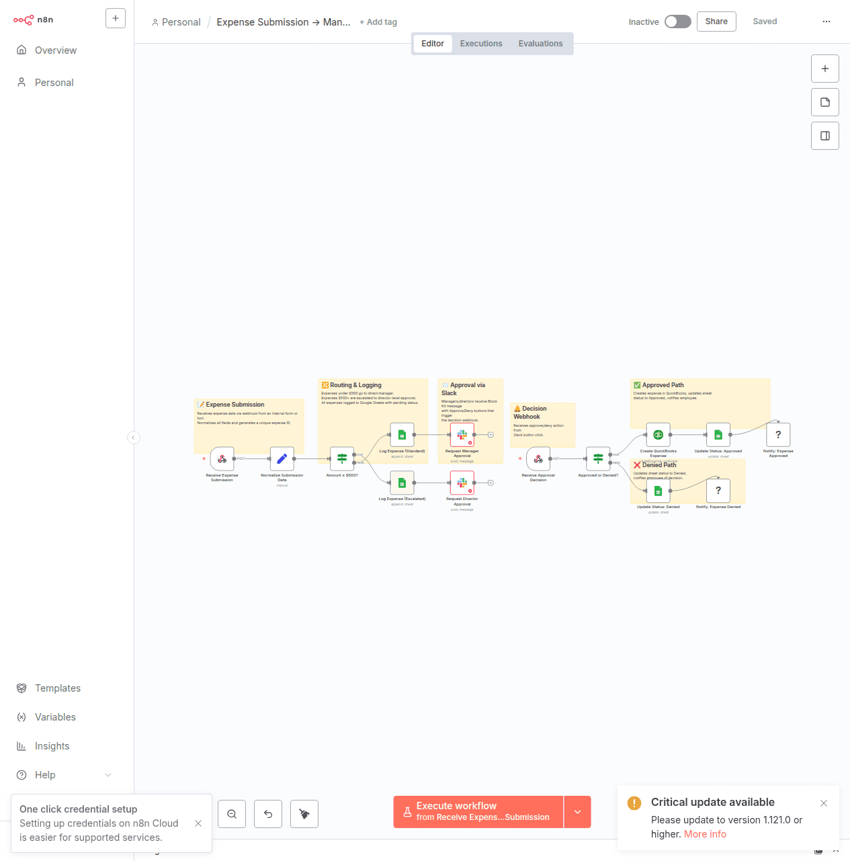850x861 pixels.
Task: Open the Create QuickBooks Expense node
Action: pos(658,435)
